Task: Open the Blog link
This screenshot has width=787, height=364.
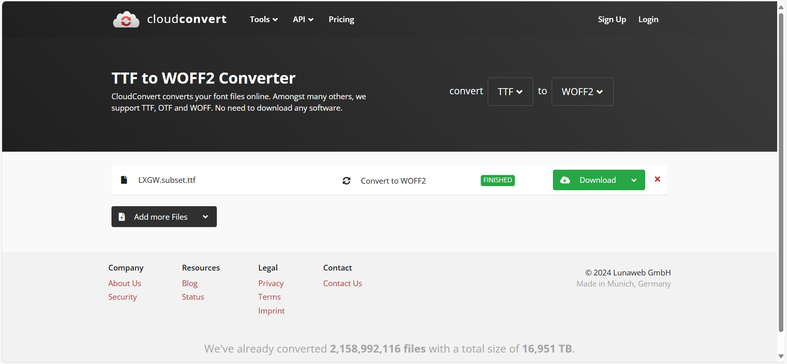Action: tap(190, 283)
